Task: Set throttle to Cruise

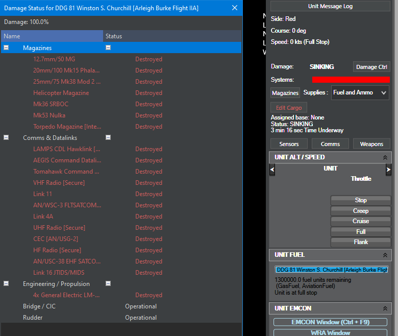Action: click(361, 221)
